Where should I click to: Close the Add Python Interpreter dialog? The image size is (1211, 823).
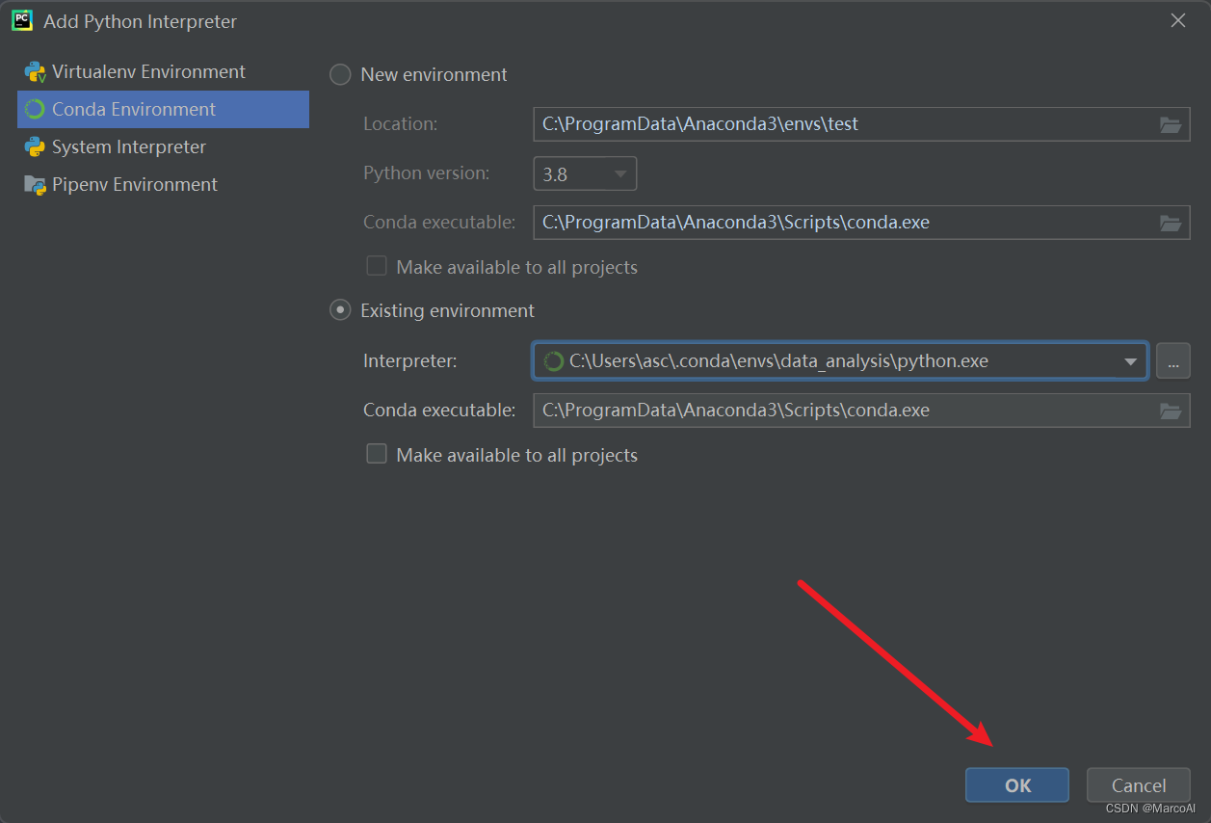tap(1178, 20)
